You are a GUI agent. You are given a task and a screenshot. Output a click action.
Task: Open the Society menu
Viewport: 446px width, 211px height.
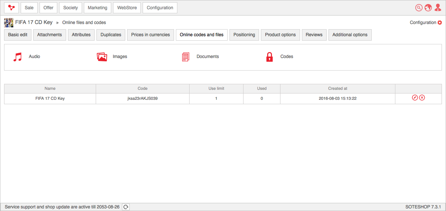pos(71,8)
